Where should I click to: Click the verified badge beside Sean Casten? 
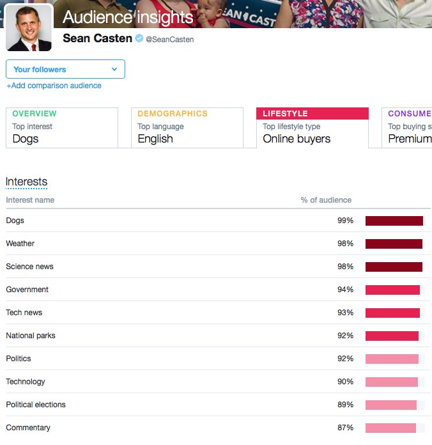139,38
